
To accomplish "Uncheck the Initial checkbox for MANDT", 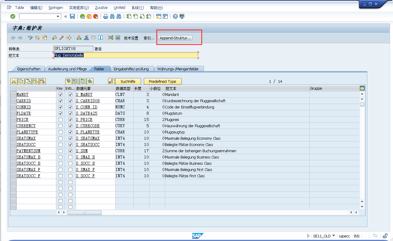I will [x=70, y=94].
